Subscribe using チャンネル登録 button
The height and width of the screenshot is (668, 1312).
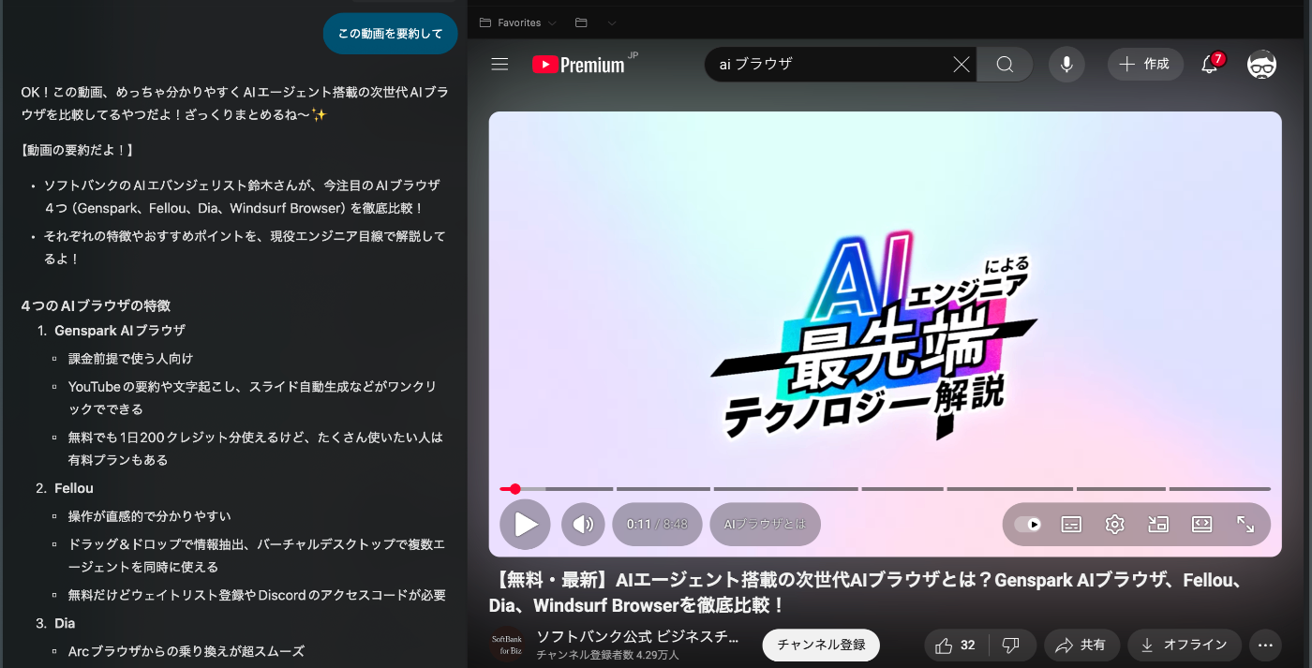(x=821, y=645)
